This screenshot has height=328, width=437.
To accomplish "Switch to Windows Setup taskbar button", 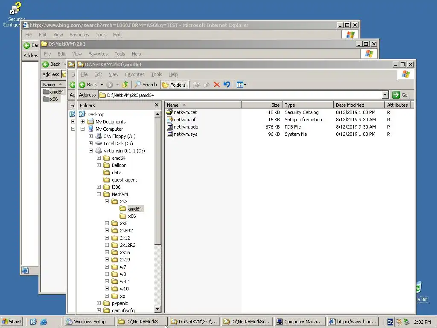I will pos(90,322).
